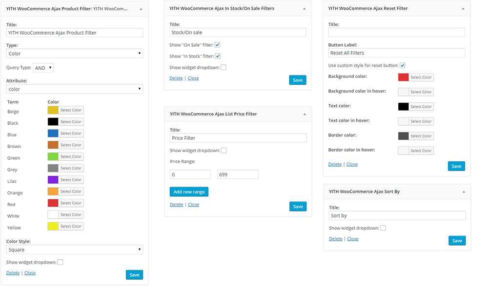This screenshot has width=488, height=286.
Task: Click Select Color for Background color in hover
Action: click(421, 92)
